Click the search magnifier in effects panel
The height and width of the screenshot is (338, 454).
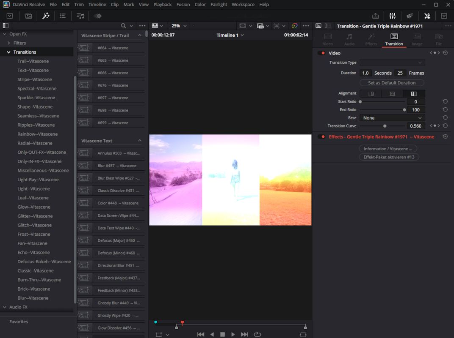pos(123,26)
